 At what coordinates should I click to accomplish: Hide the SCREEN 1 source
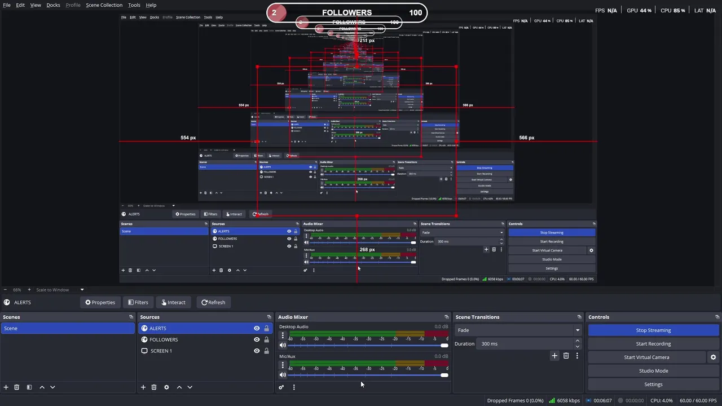[257, 351]
